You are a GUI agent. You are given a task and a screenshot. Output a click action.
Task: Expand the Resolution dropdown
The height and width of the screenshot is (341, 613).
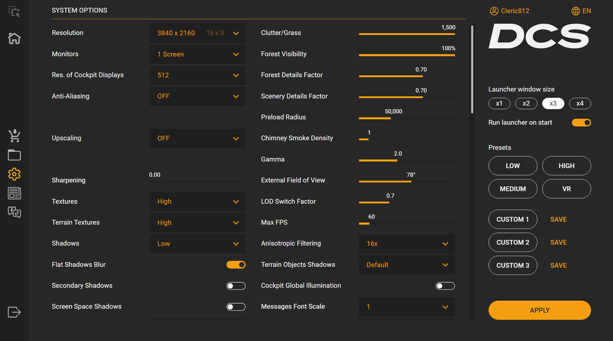click(x=197, y=33)
